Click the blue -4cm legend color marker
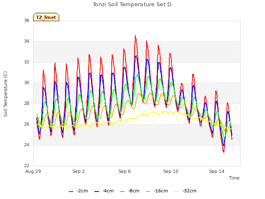The width and height of the screenshot is (265, 199). tap(96, 192)
